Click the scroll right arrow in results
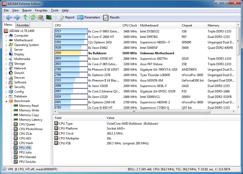 coord(234,111)
